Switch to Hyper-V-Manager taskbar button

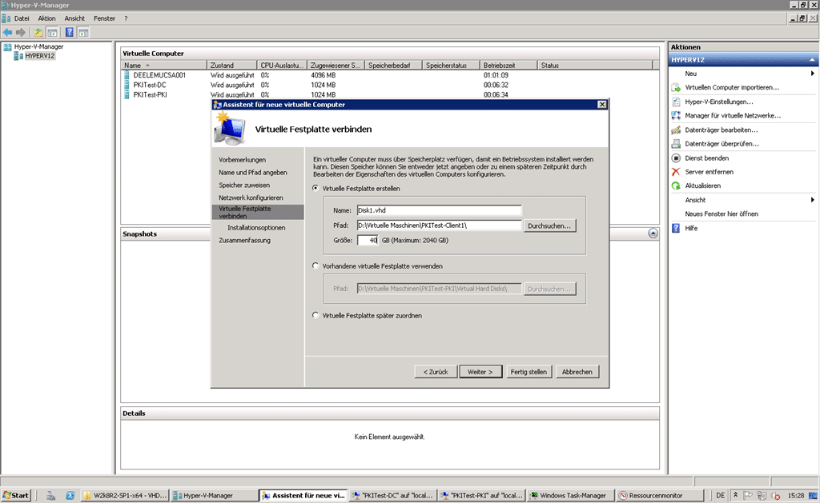pos(213,495)
